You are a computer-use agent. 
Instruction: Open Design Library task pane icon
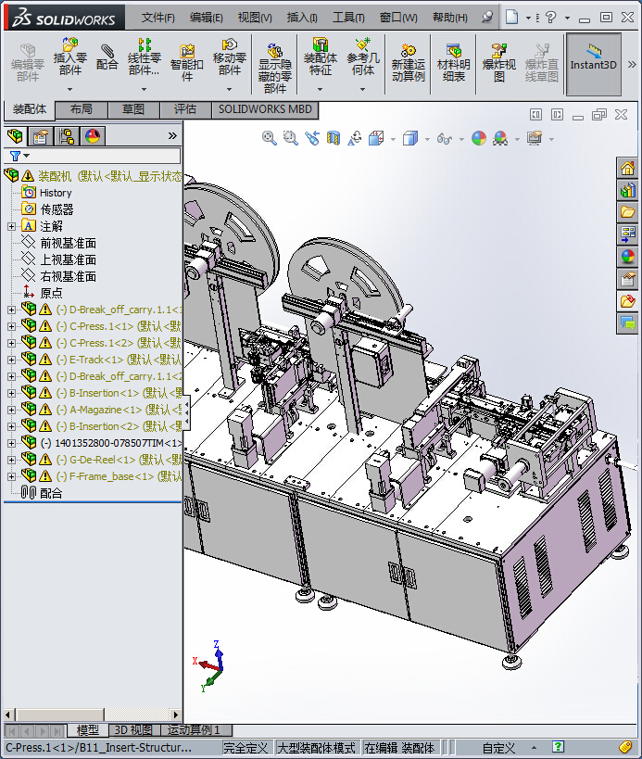click(x=627, y=190)
